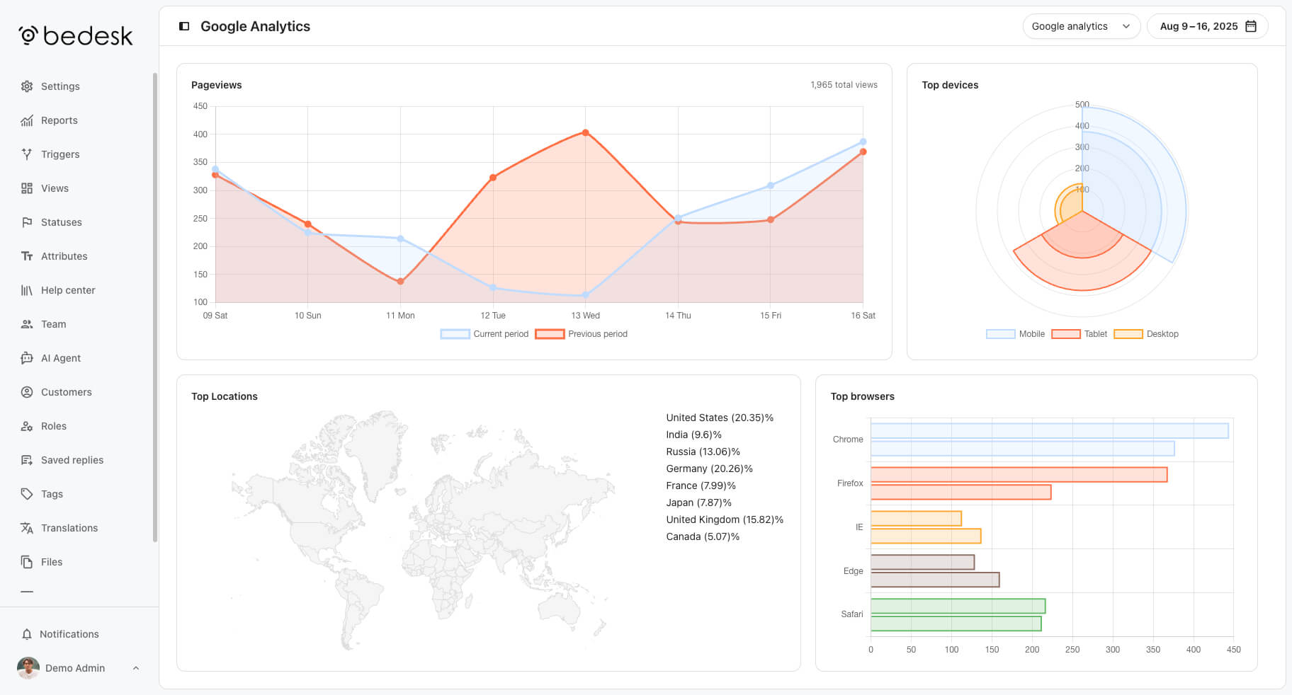Toggle Desktop in Top devices legend

1146,334
